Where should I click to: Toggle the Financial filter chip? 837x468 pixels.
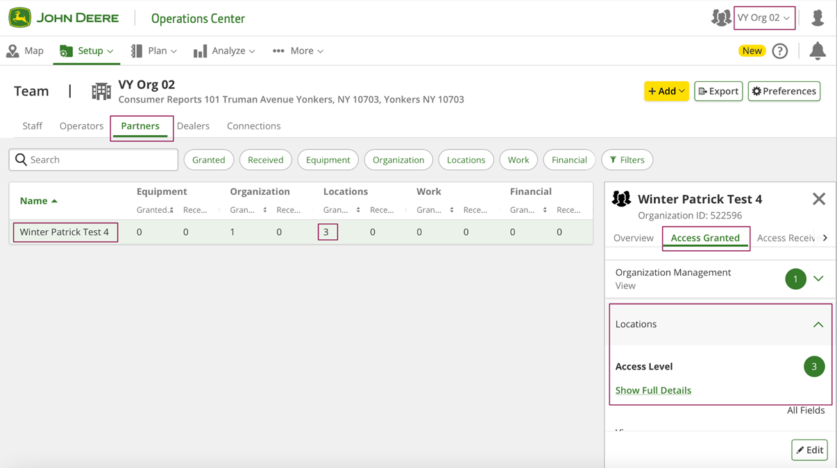click(x=569, y=159)
